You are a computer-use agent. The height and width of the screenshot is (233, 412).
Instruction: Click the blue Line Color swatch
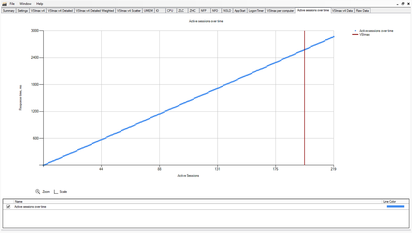[x=395, y=207]
